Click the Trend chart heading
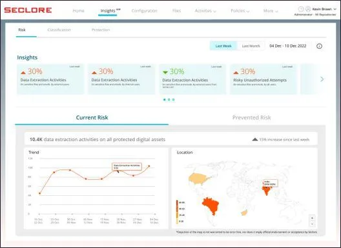 [x=34, y=152]
